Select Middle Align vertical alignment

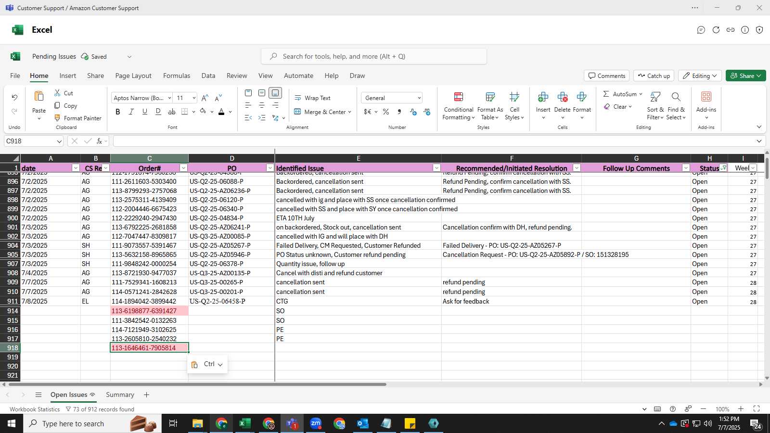click(262, 93)
